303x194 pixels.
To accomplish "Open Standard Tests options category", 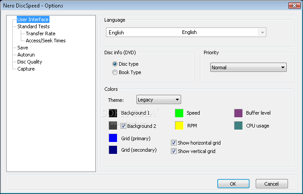I will click(x=34, y=26).
